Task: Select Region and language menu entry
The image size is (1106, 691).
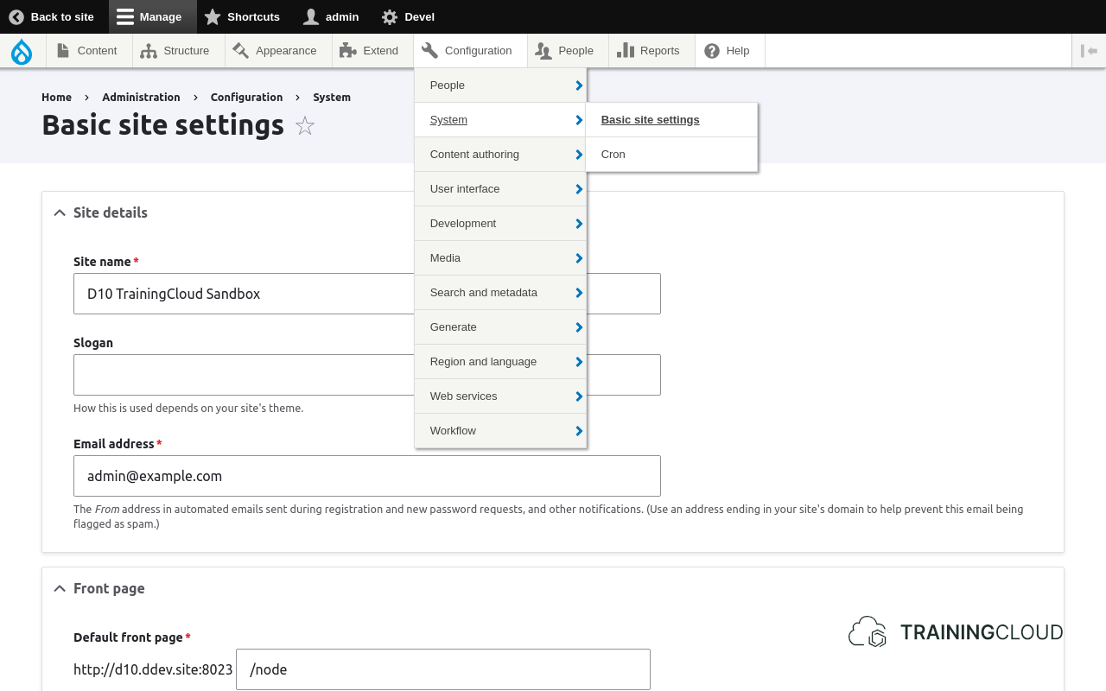Action: coord(500,362)
